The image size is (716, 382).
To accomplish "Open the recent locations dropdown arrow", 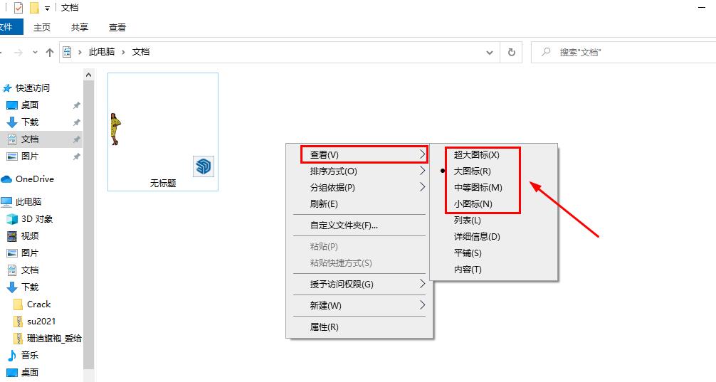I will click(35, 53).
